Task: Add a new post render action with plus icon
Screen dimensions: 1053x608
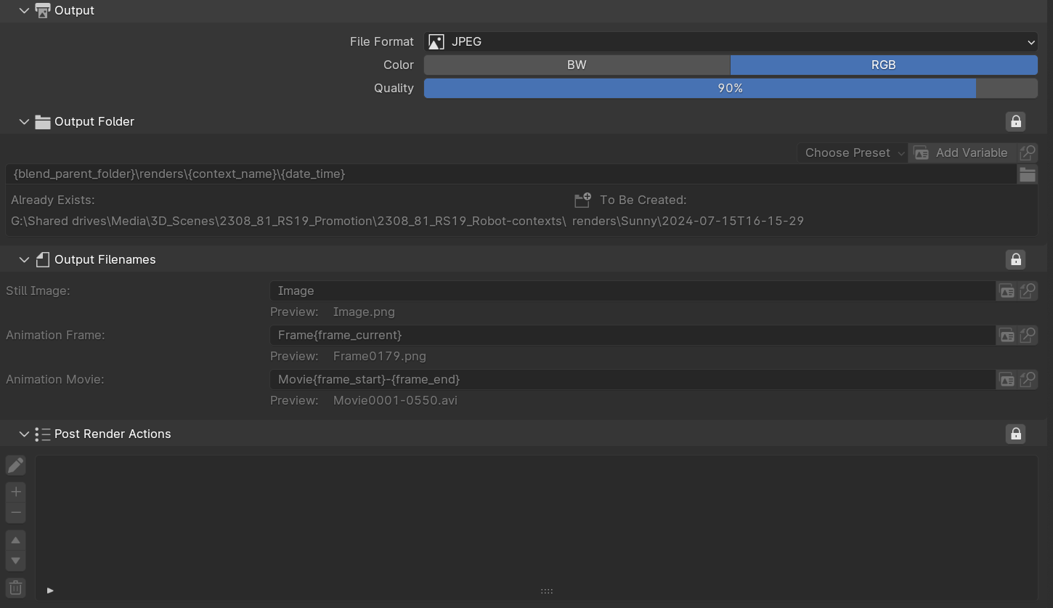Action: 15,491
